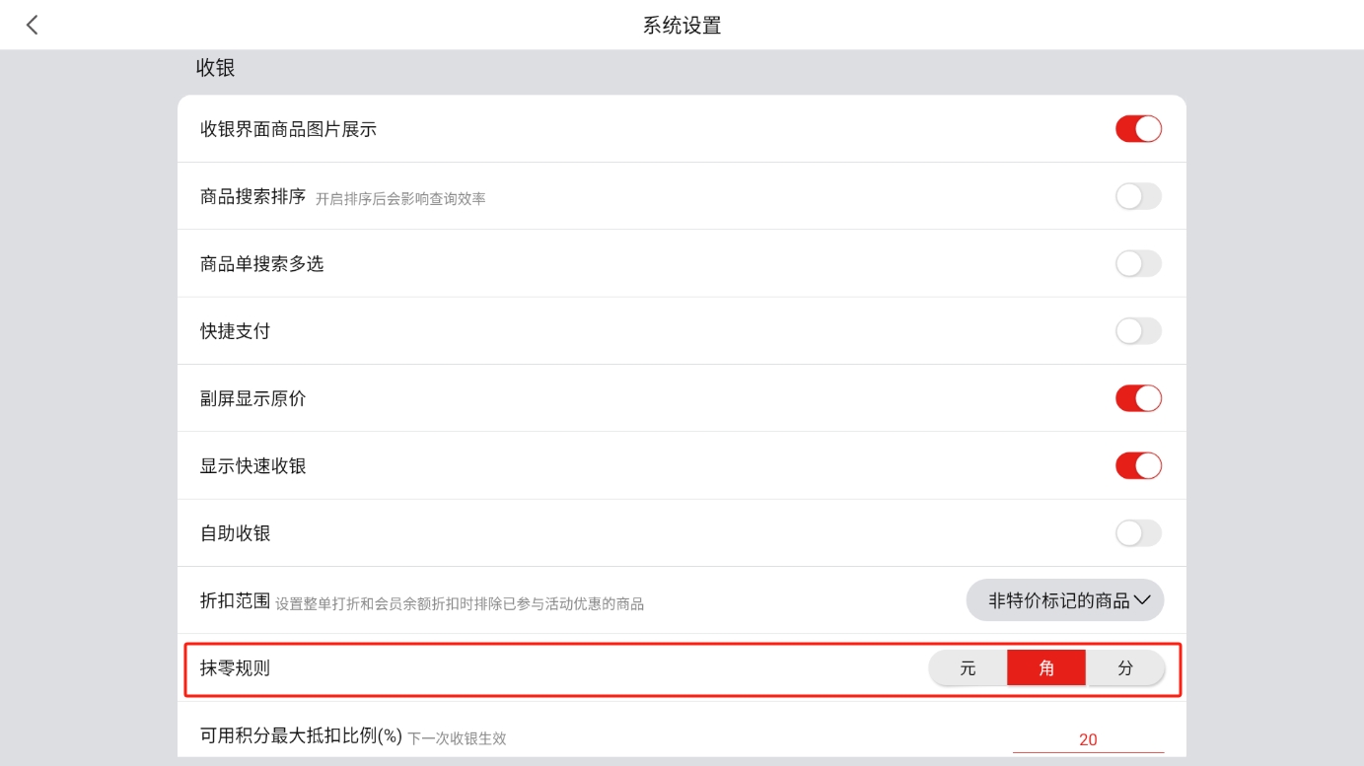Click the 折扣范围 setting label

tap(235, 600)
